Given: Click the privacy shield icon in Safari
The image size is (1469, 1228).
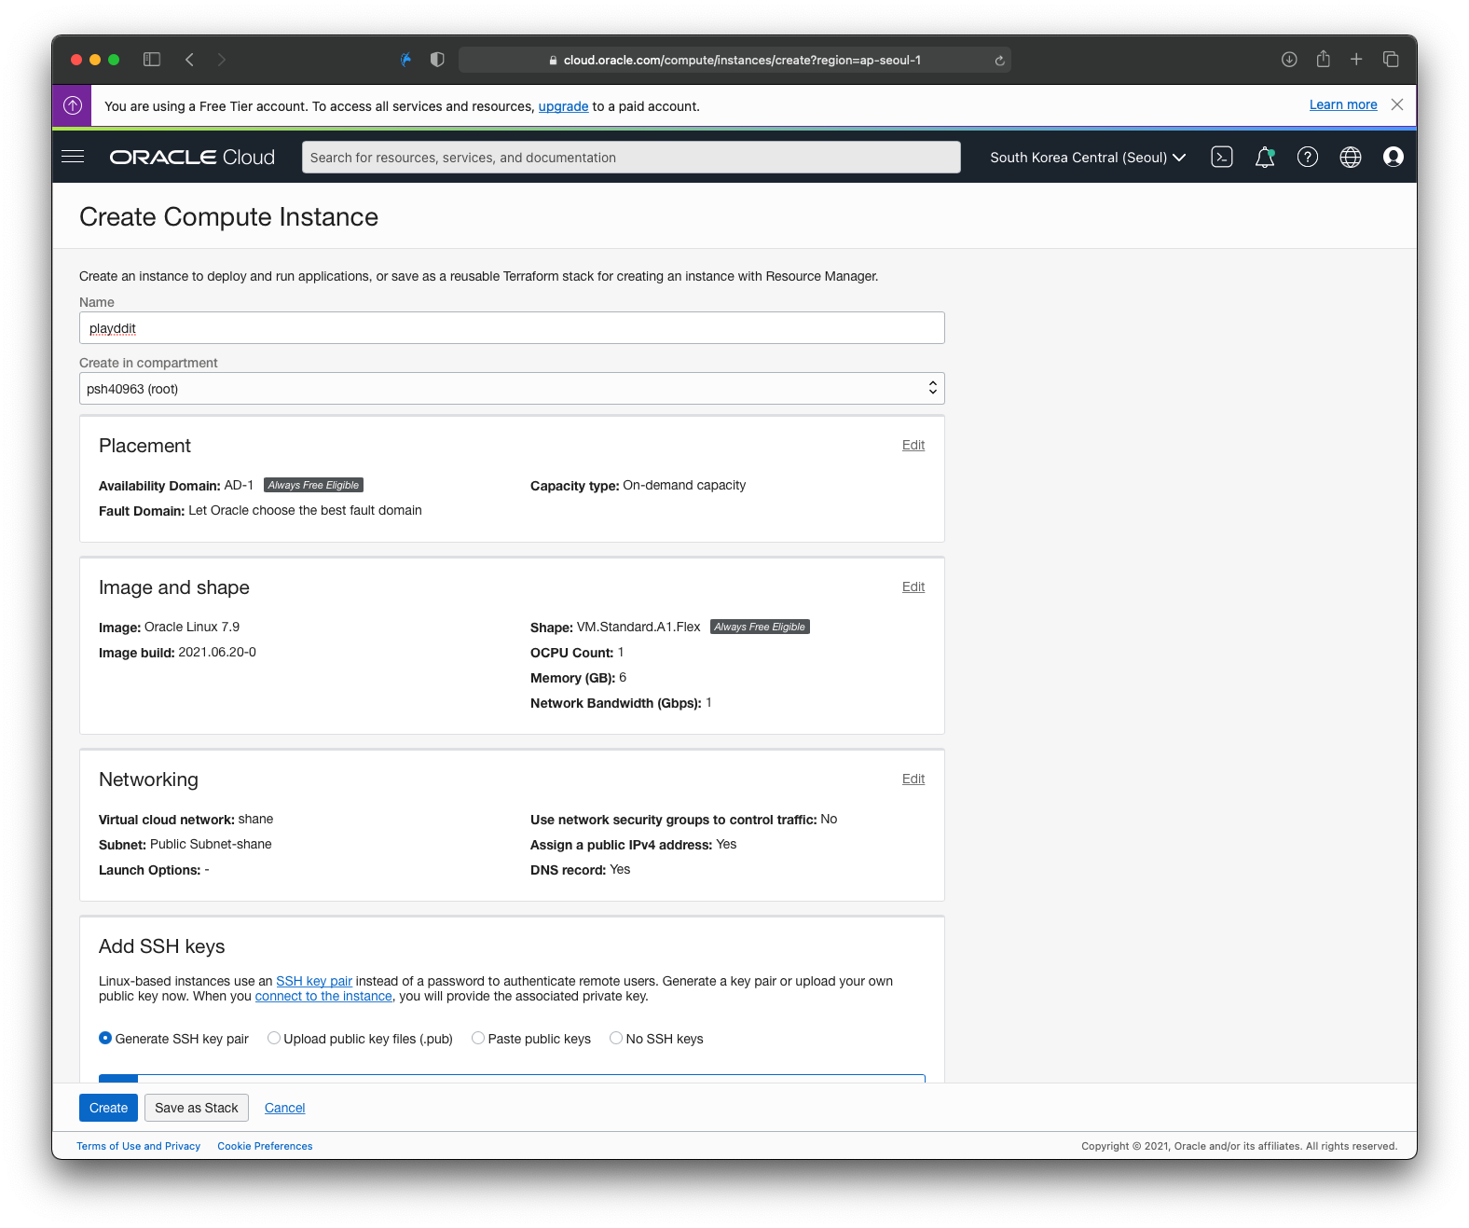Looking at the screenshot, I should pos(437,60).
